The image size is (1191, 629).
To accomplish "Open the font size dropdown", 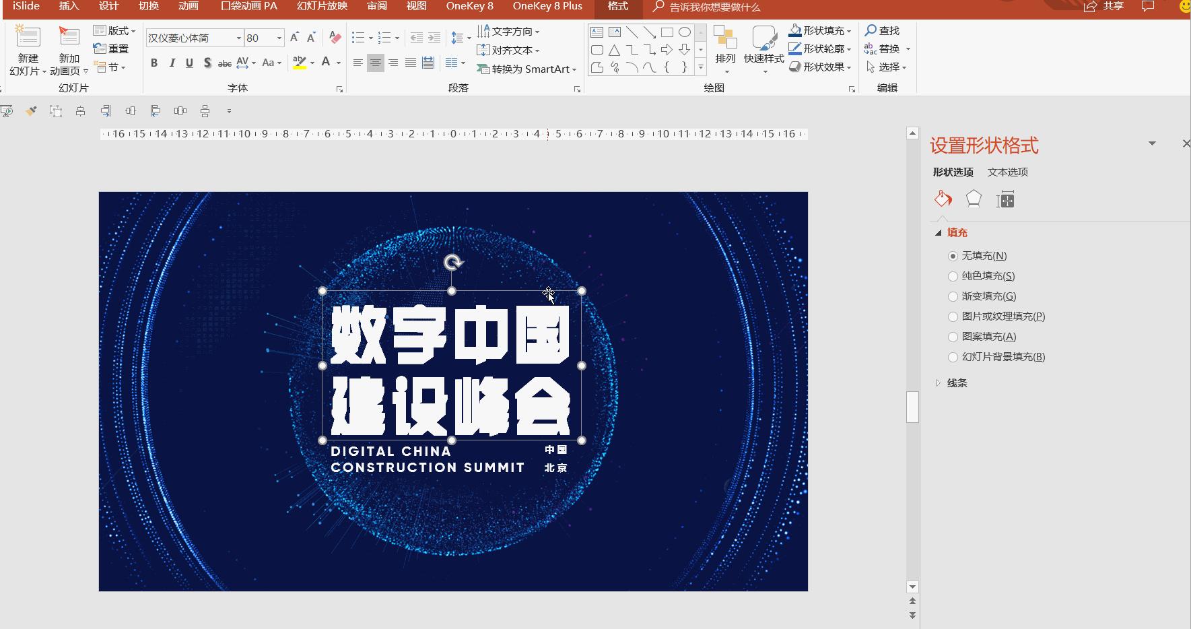I will 280,38.
